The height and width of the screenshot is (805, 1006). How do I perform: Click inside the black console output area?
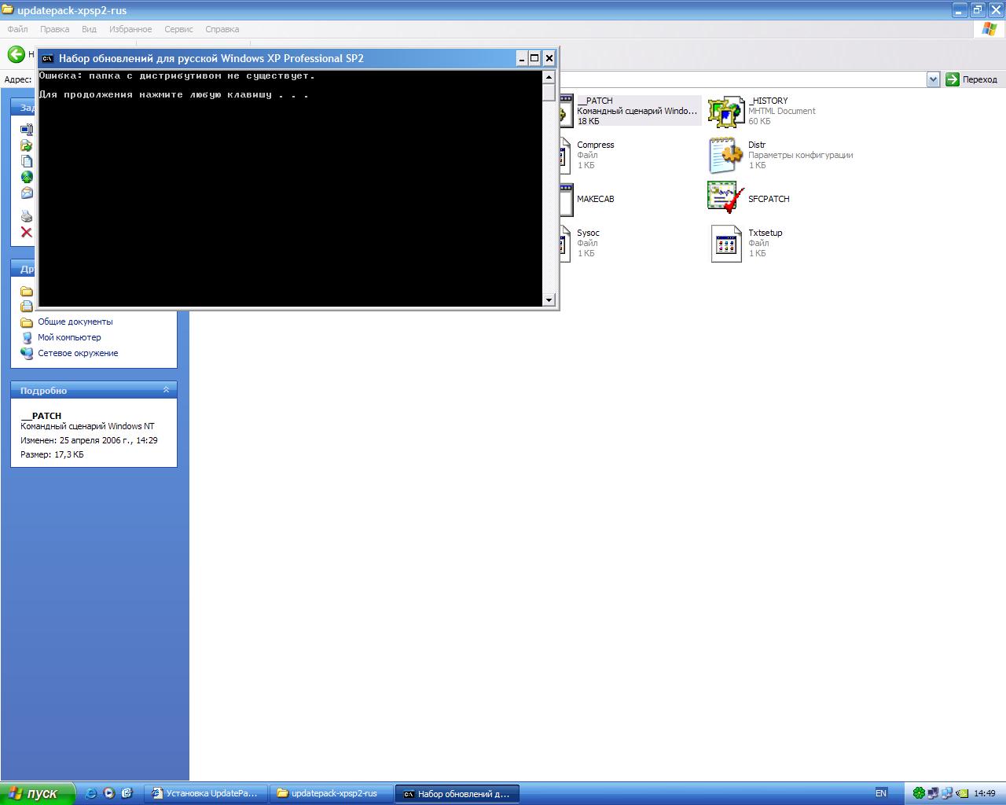pos(290,189)
